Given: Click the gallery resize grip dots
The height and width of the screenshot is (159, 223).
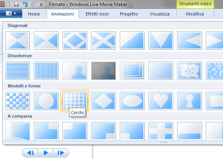Looking at the screenshot, I should tap(164, 142).
